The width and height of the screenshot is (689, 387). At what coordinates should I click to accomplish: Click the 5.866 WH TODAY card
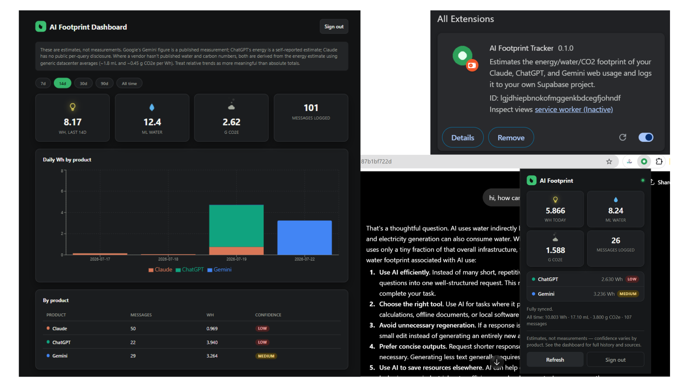coord(555,209)
